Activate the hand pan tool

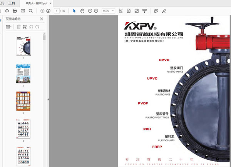coord(82,11)
